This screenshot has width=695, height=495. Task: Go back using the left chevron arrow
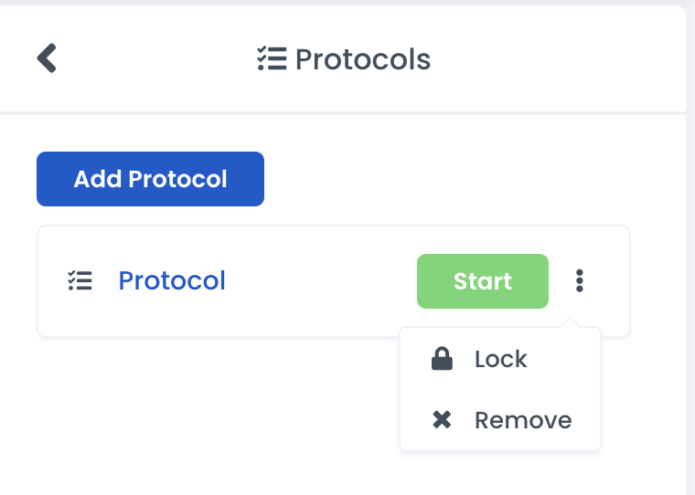pos(47,58)
